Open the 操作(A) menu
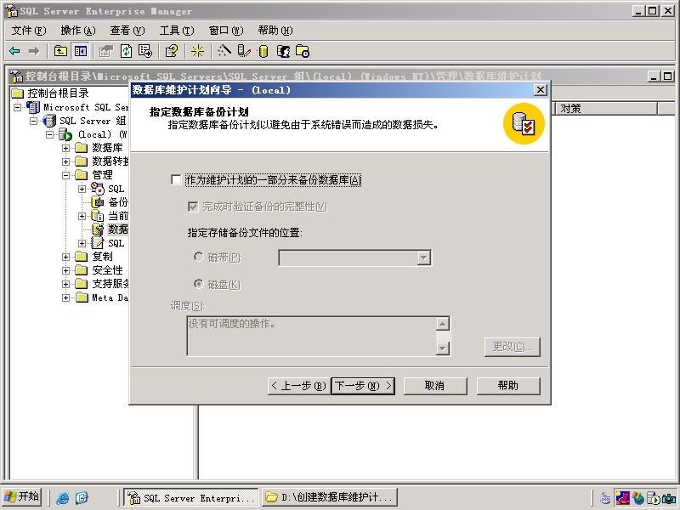 [x=78, y=31]
